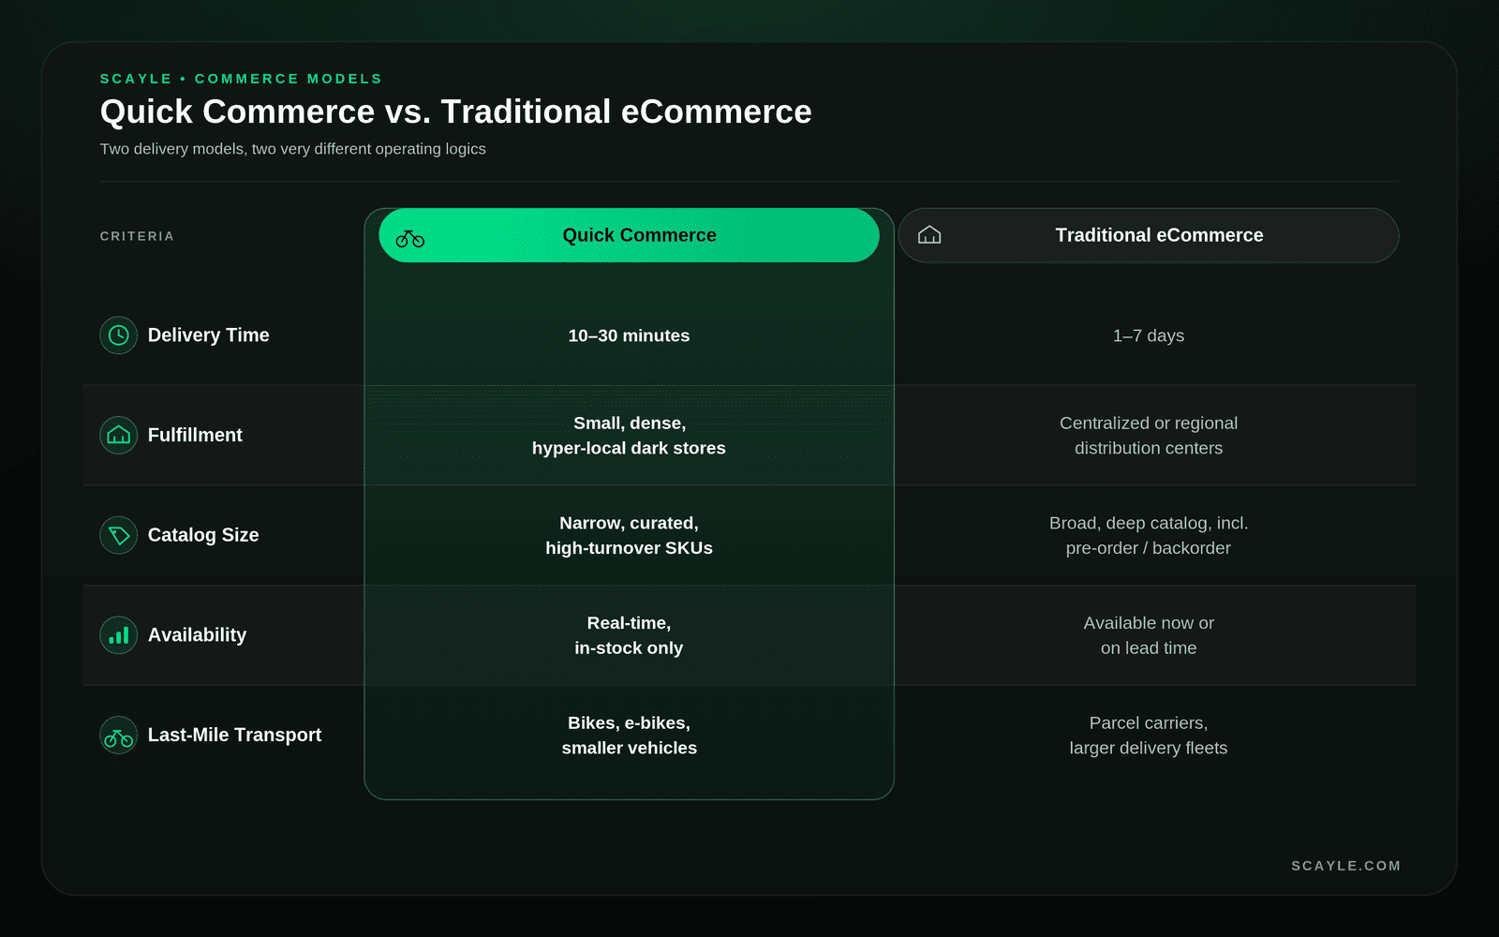Image resolution: width=1499 pixels, height=937 pixels.
Task: Click the tag icon beside Catalog Size
Action: point(119,535)
